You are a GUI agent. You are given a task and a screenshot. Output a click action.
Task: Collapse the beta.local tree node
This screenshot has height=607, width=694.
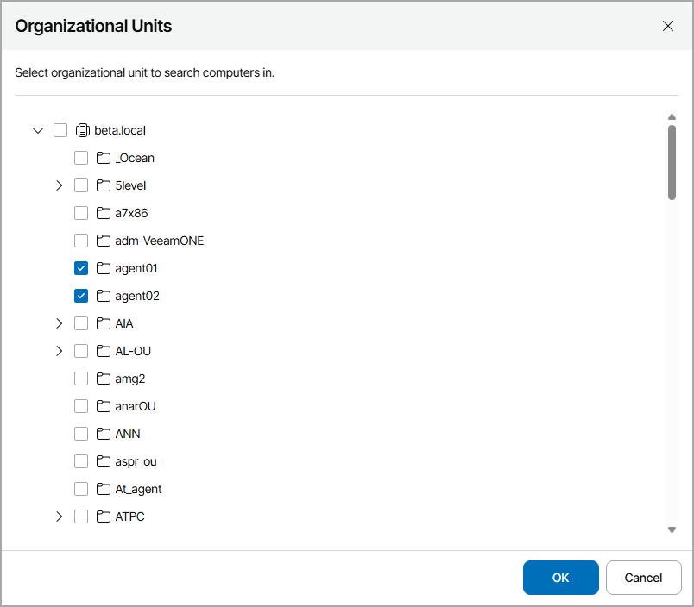click(x=38, y=130)
